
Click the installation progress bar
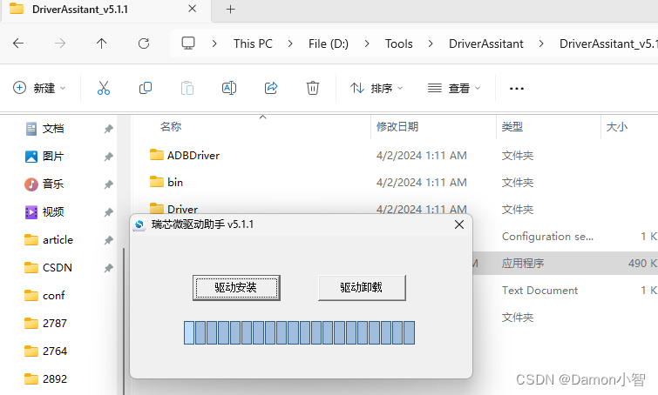(x=299, y=332)
